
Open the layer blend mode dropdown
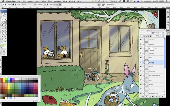[146, 33]
